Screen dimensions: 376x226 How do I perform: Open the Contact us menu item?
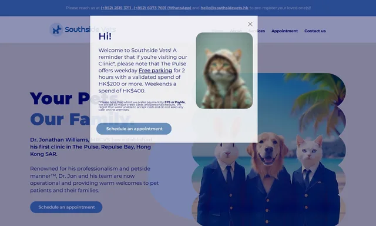315,31
